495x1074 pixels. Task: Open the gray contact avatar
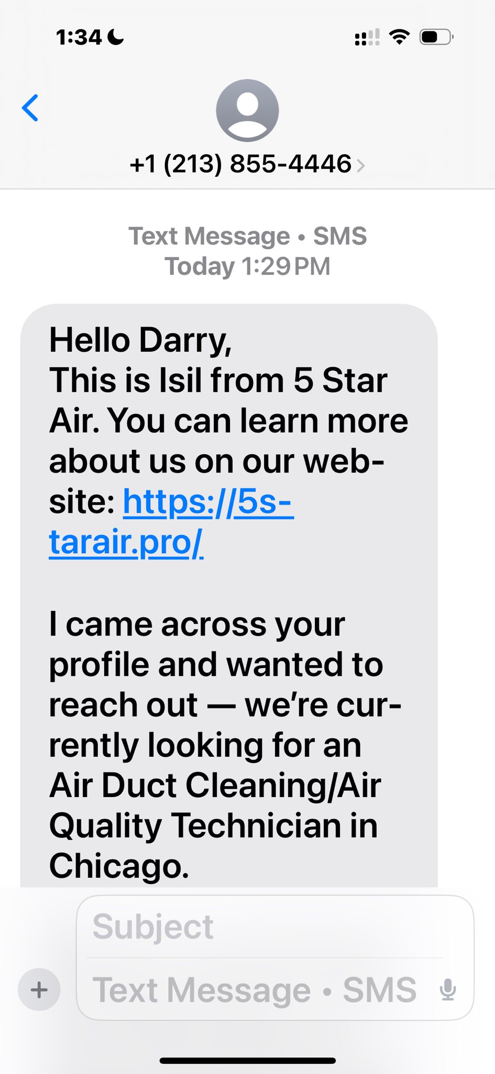[247, 111]
